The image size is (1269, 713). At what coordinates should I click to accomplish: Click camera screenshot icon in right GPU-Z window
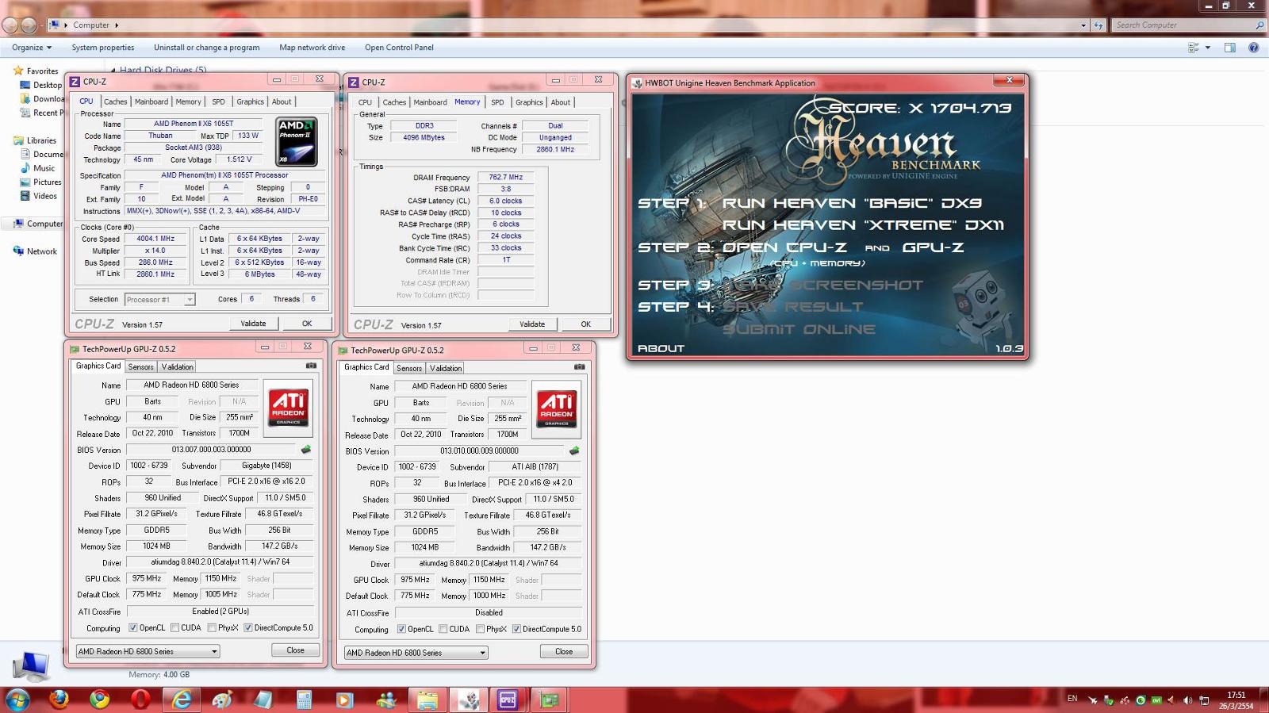[580, 367]
